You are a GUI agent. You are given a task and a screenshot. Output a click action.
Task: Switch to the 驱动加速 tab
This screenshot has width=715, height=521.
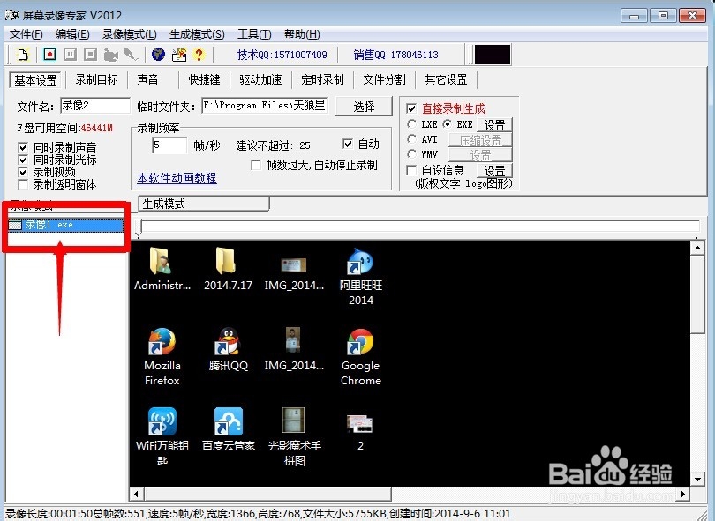[260, 79]
